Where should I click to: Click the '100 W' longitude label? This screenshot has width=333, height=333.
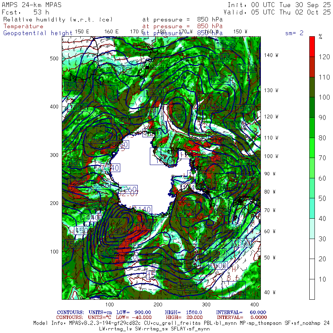point(271,156)
